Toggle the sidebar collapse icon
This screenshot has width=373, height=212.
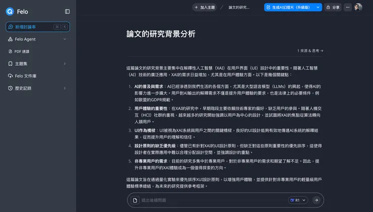pos(68,12)
